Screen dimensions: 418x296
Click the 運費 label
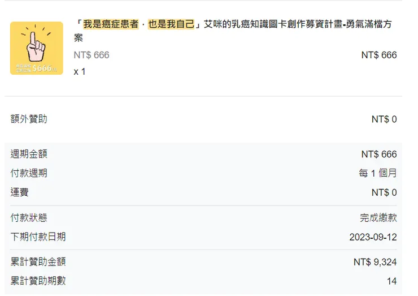point(19,192)
